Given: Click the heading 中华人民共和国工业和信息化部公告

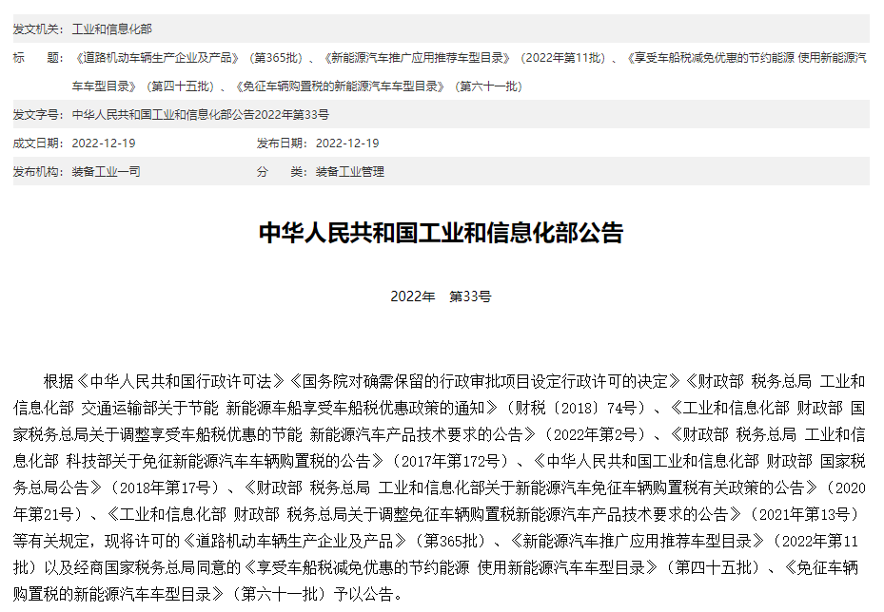Looking at the screenshot, I should click(441, 234).
